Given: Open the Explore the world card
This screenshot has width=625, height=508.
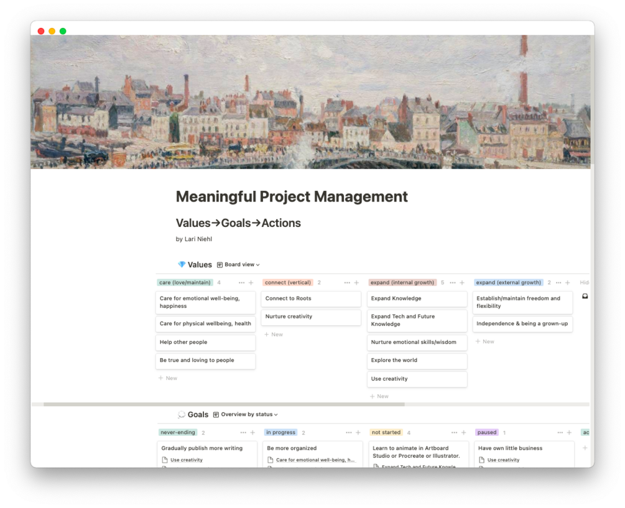Looking at the screenshot, I should tap(417, 360).
